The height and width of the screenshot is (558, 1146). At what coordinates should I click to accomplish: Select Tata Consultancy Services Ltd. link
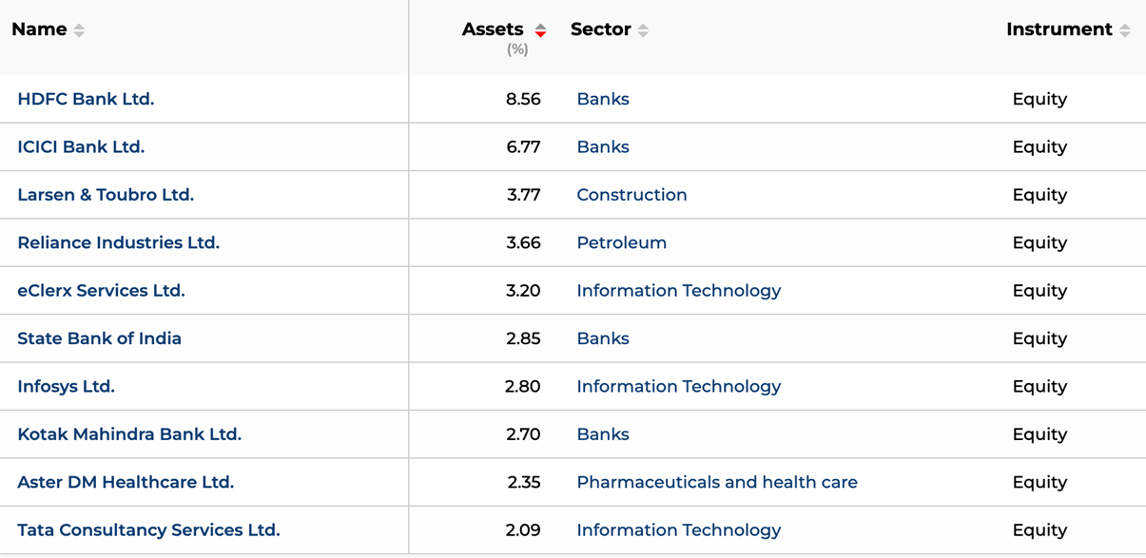point(148,530)
